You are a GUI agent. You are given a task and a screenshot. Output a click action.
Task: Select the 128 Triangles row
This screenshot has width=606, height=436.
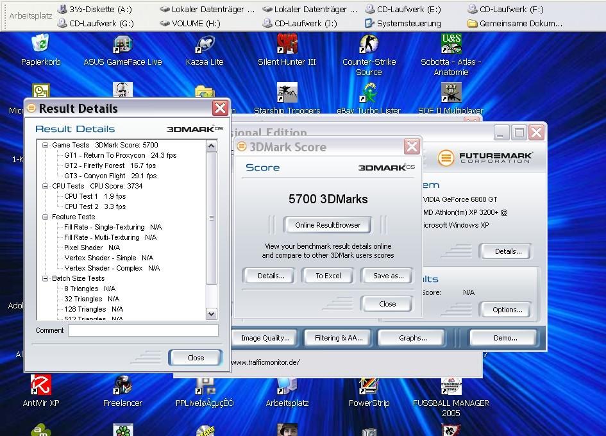pos(94,309)
